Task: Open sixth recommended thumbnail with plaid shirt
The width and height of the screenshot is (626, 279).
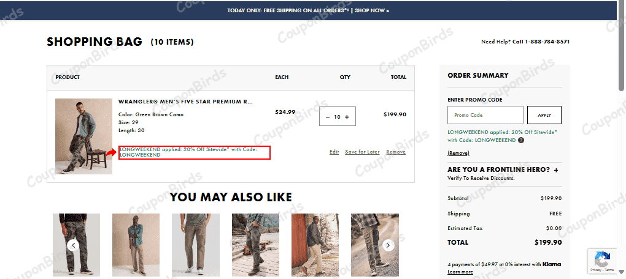Action: (375, 245)
